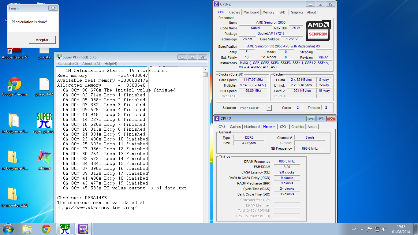This screenshot has width=418, height=235.
Task: Click the Core Speed 1447.07 MHz value
Action: click(x=253, y=80)
